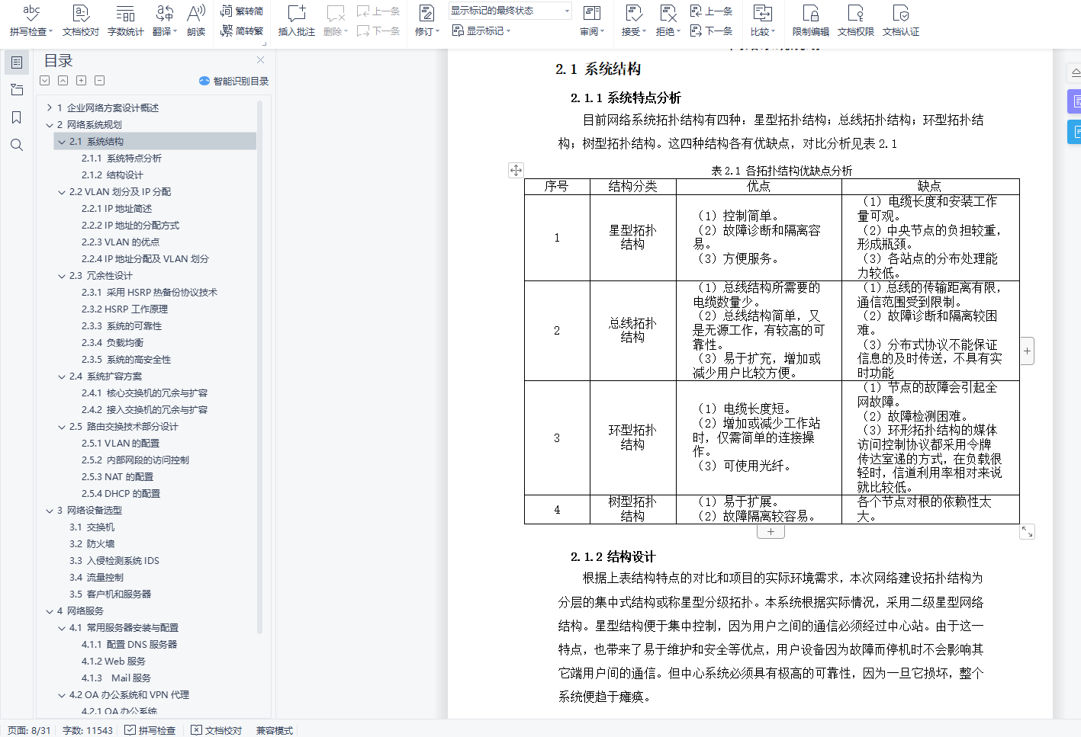1081x737 pixels.
Task: Collapse chapter 3 网络设备选型
Action: pos(50,511)
